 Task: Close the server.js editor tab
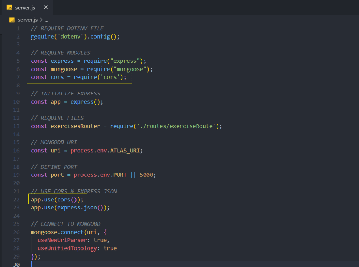coord(46,7)
